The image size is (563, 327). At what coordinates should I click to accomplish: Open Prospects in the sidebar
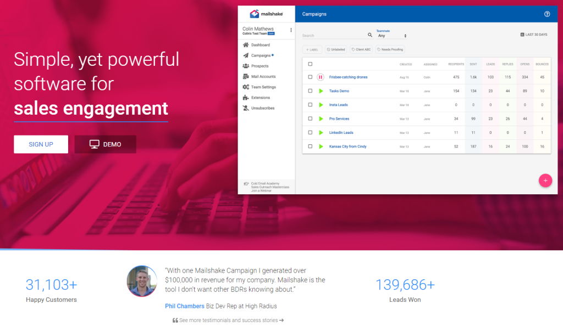pyautogui.click(x=256, y=66)
